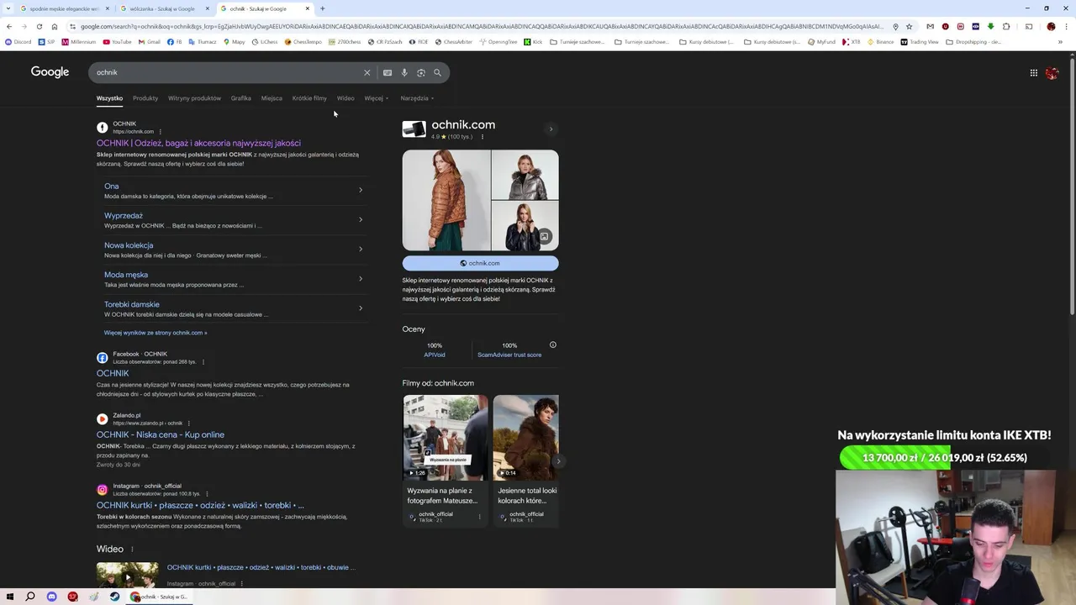This screenshot has height=605, width=1076.
Task: Open the browser home page
Action: pyautogui.click(x=55, y=26)
